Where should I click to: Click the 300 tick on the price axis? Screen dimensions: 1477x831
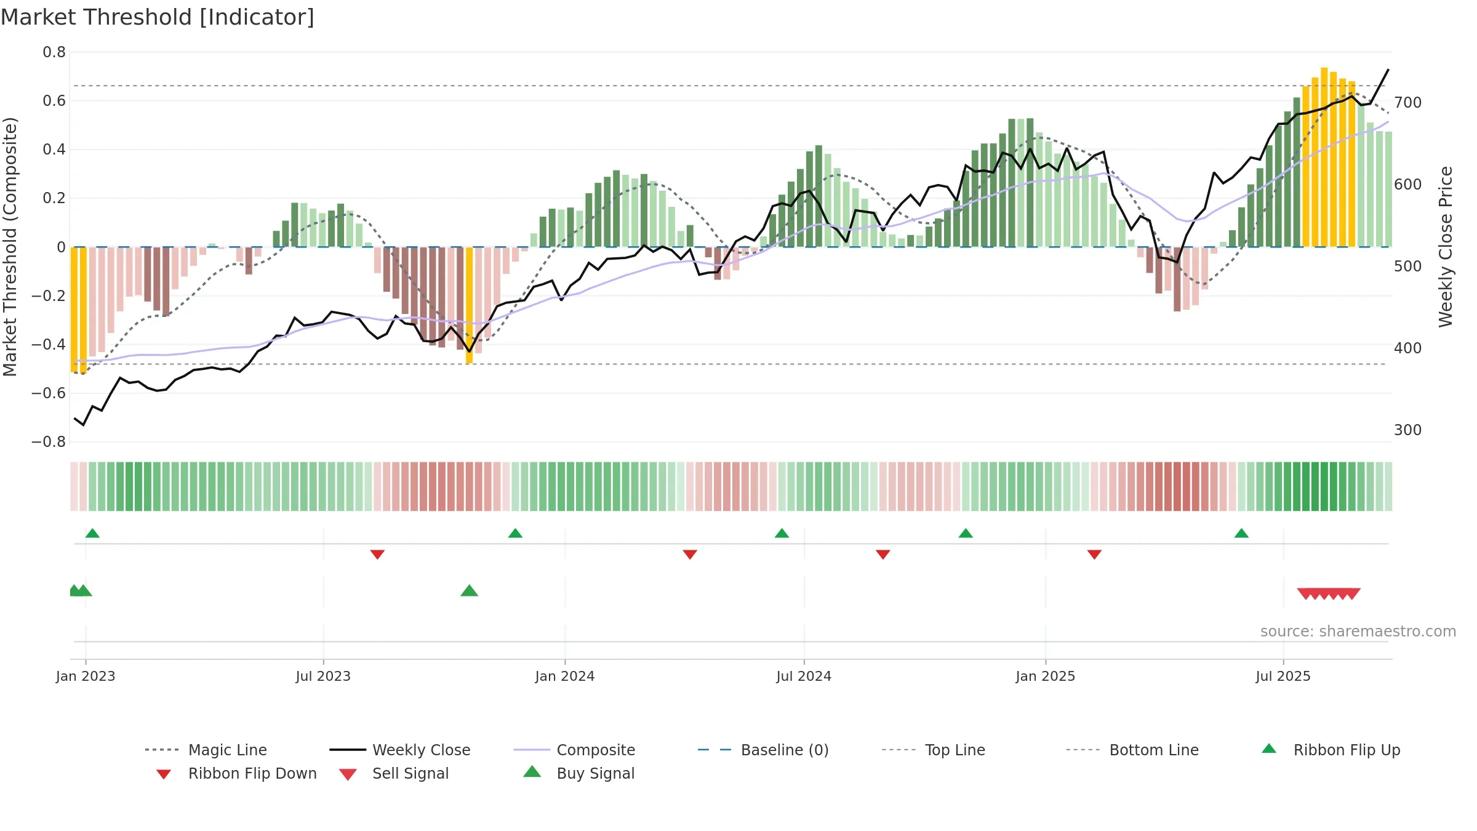point(1408,430)
